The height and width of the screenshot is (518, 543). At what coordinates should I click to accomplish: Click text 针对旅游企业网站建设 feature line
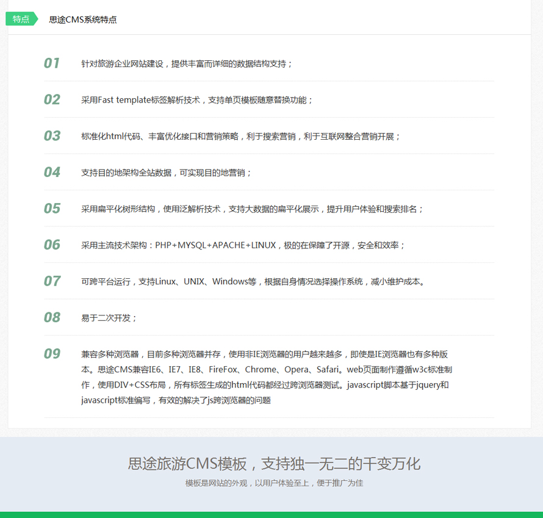[187, 63]
